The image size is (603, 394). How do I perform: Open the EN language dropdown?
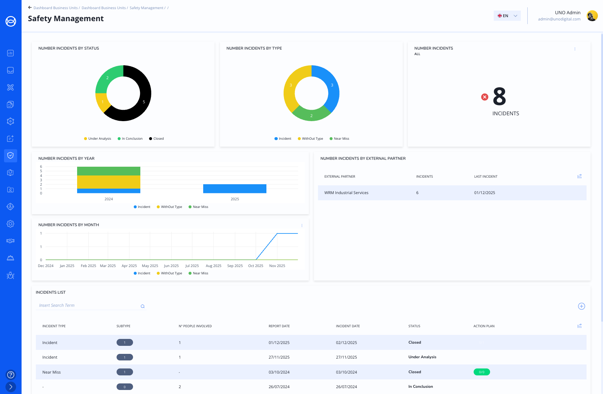coord(507,16)
